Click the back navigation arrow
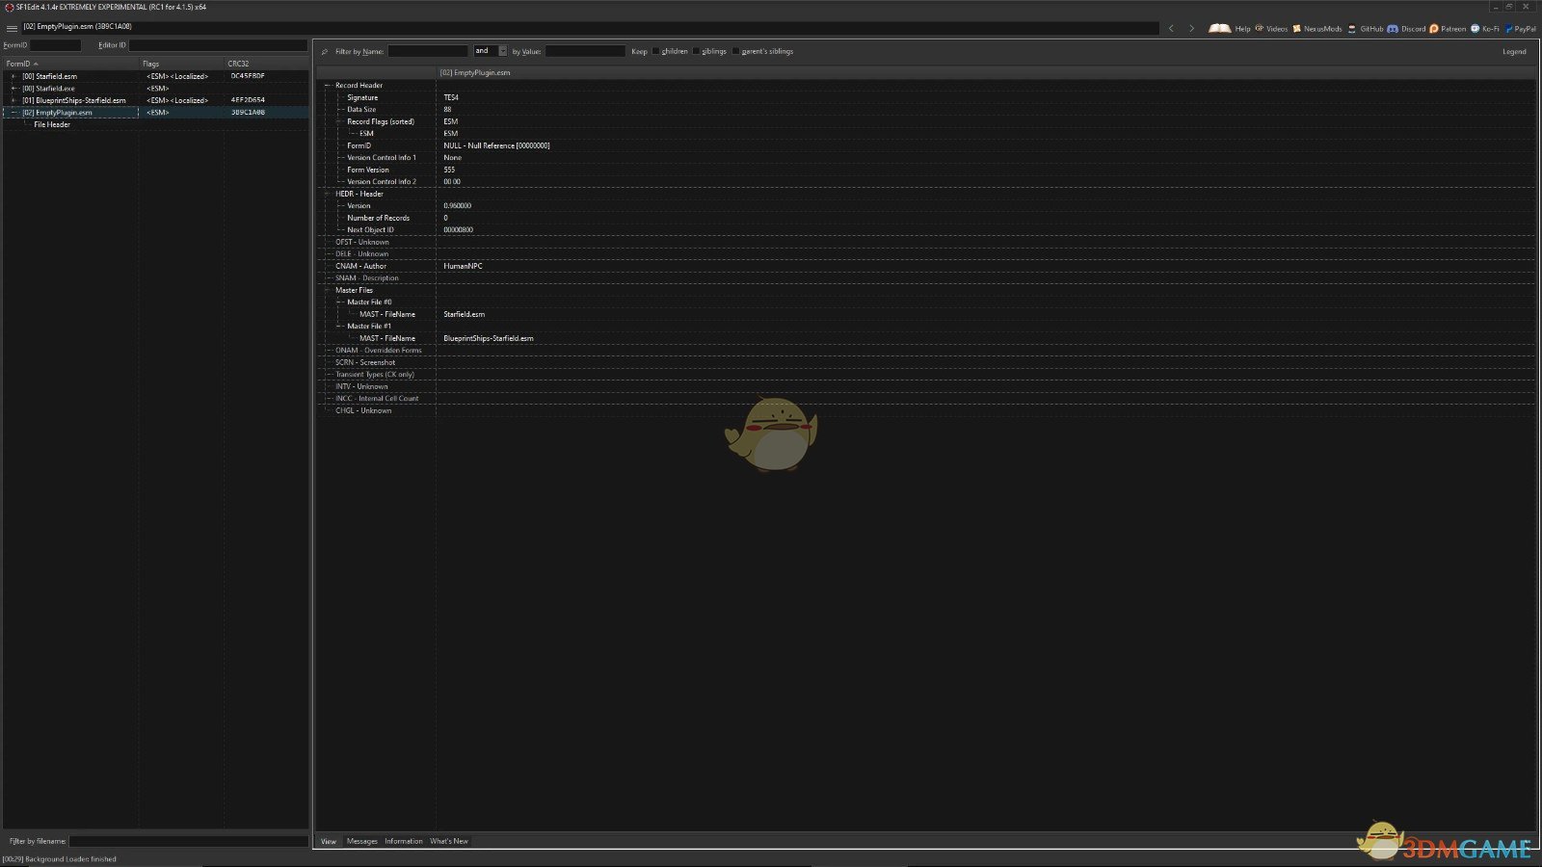Screen dimensions: 1542x867 tap(1171, 29)
